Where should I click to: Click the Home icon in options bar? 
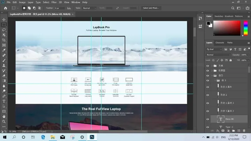[x=5, y=8]
